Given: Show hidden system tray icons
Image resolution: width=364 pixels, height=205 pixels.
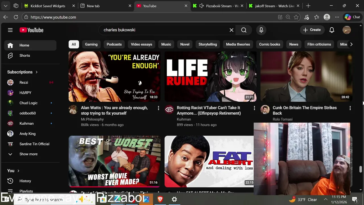Looking at the screenshot, I should [326, 200].
